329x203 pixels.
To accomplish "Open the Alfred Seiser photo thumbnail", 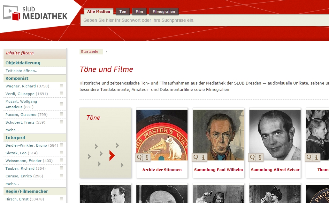I will click(x=275, y=135).
